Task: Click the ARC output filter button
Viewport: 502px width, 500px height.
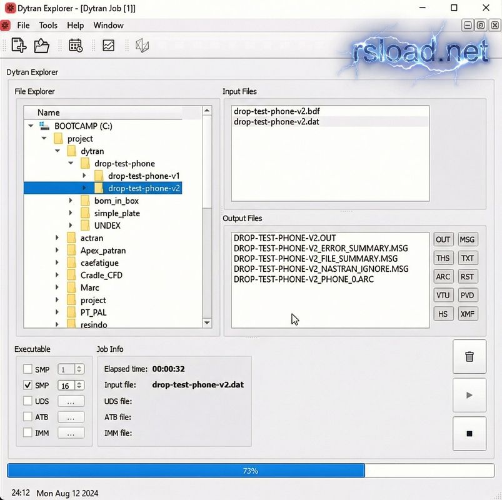Action: click(x=443, y=277)
